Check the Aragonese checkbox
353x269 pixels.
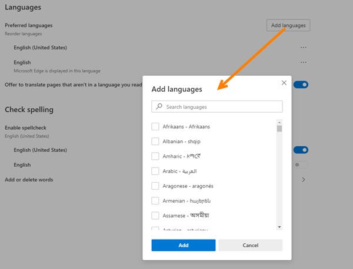tap(155, 186)
